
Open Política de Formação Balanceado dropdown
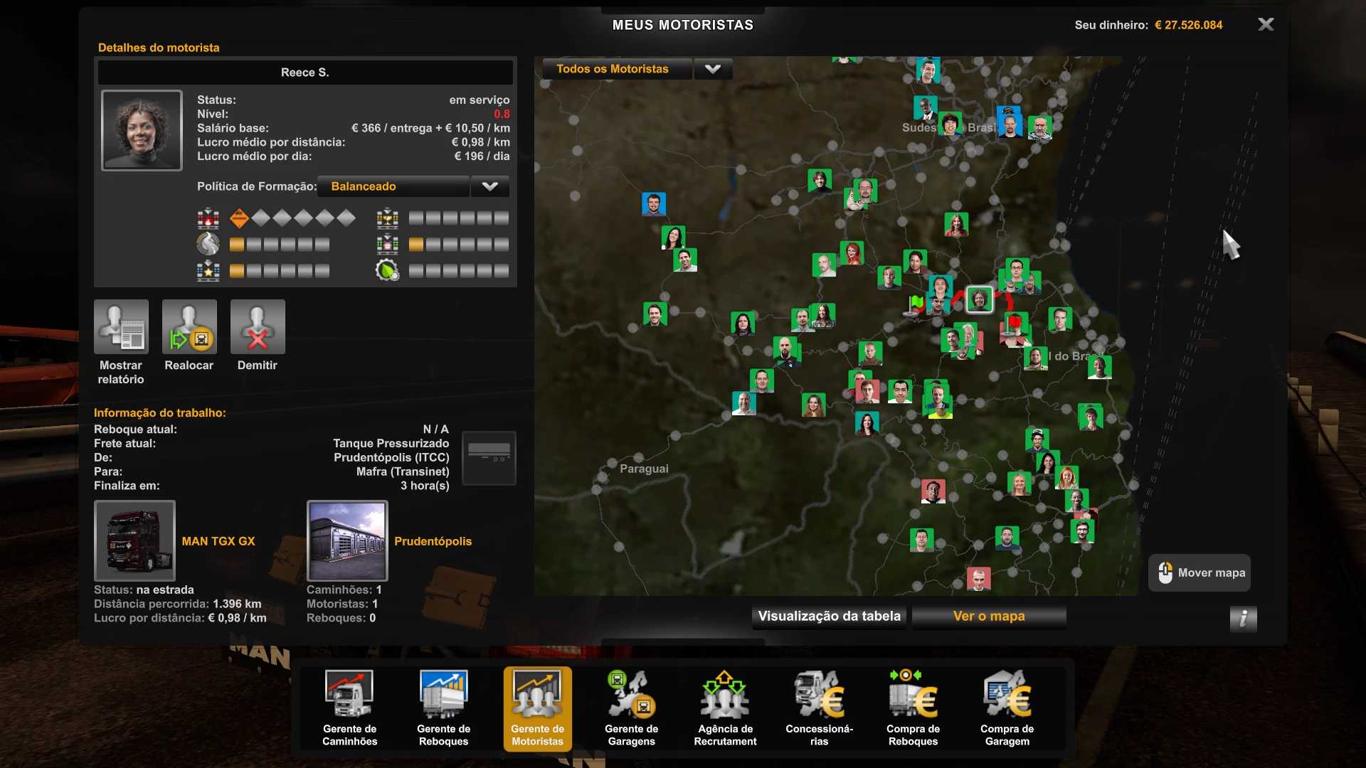(x=393, y=186)
